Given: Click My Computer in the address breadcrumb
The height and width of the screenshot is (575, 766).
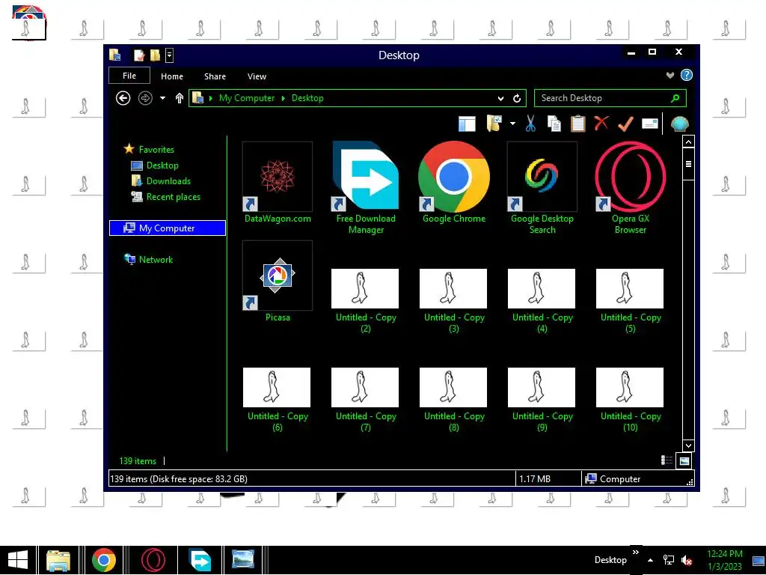Looking at the screenshot, I should coord(247,98).
